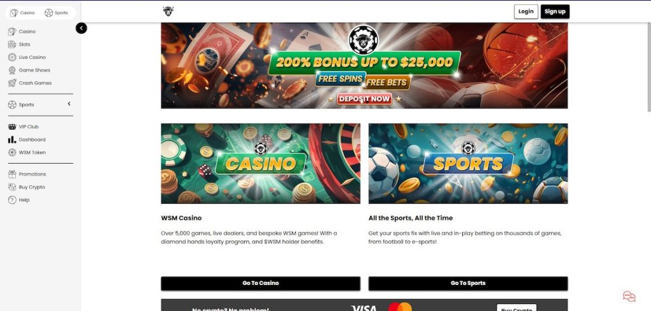The width and height of the screenshot is (651, 311).
Task: Switch to the Casino toggle at top
Action: (x=22, y=13)
